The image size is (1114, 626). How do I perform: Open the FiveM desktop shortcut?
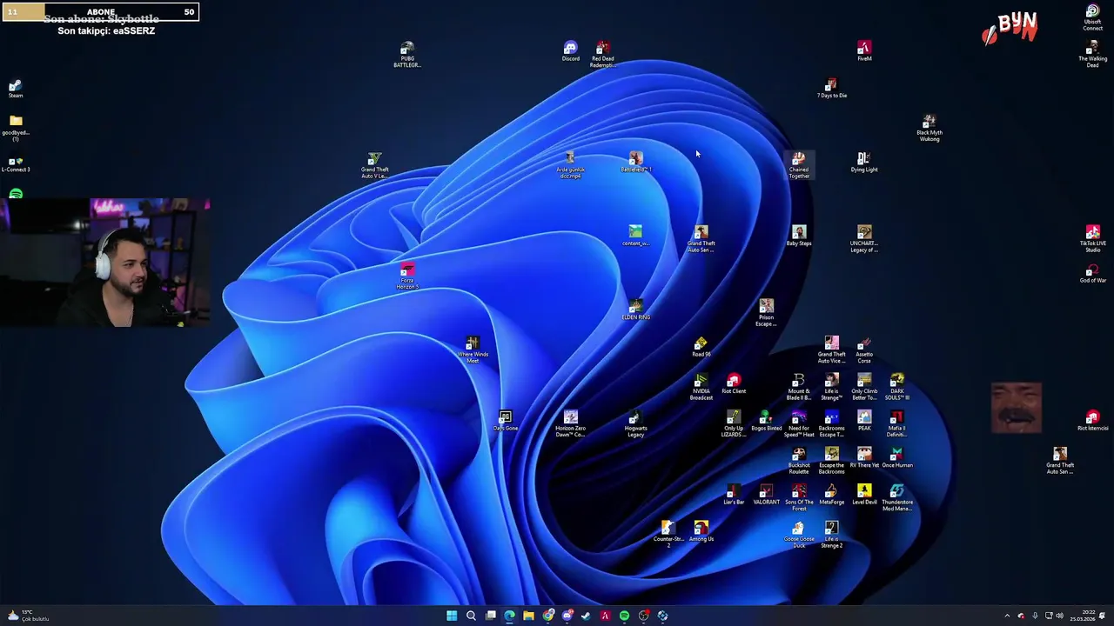864,51
